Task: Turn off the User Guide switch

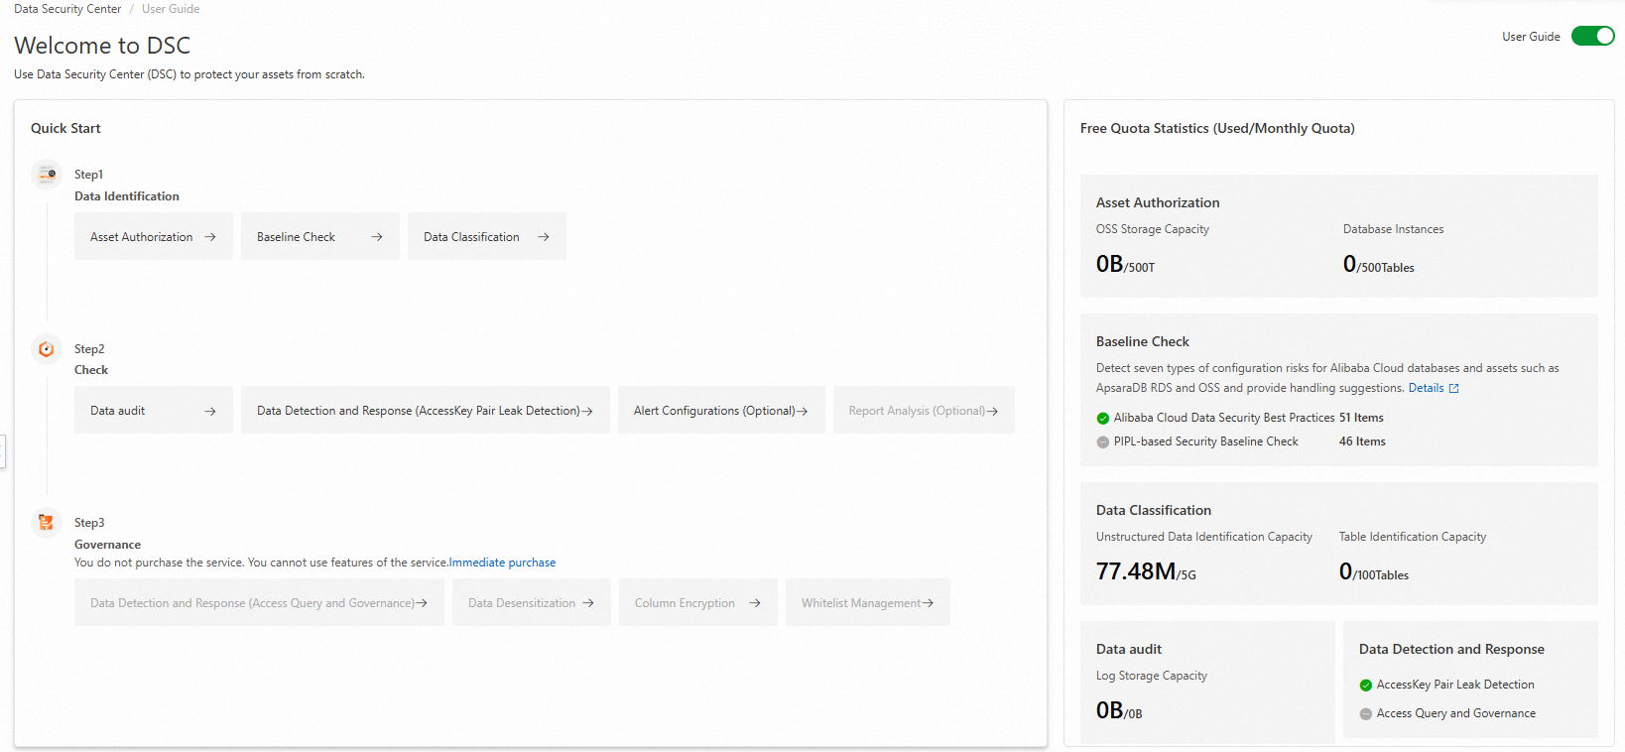Action: [x=1592, y=36]
